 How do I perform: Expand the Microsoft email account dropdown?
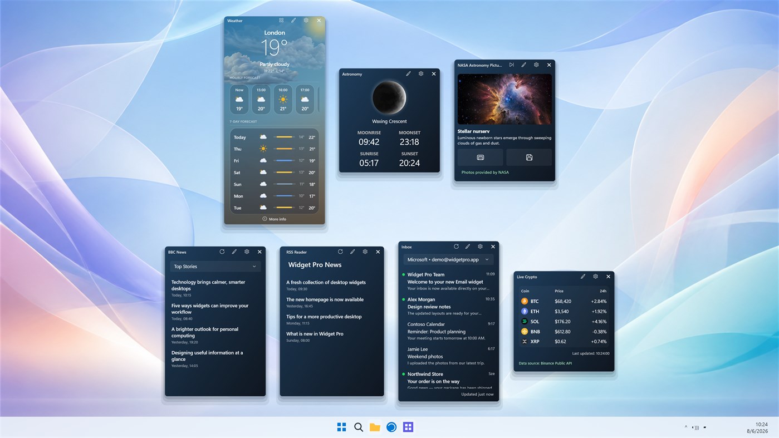coord(448,259)
